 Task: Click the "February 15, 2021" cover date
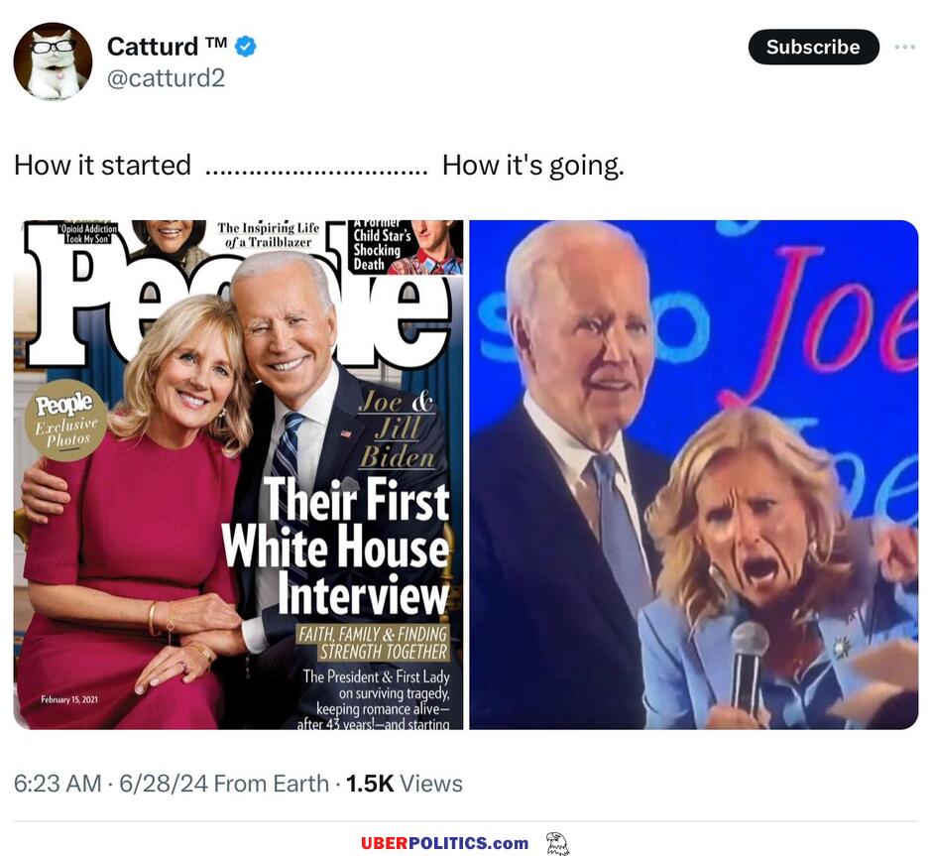[68, 700]
